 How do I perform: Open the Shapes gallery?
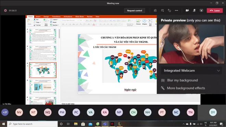click(x=145, y=22)
